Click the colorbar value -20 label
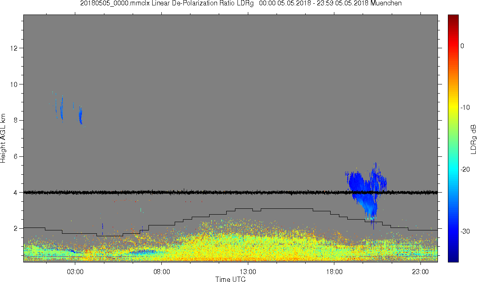 (x=465, y=169)
